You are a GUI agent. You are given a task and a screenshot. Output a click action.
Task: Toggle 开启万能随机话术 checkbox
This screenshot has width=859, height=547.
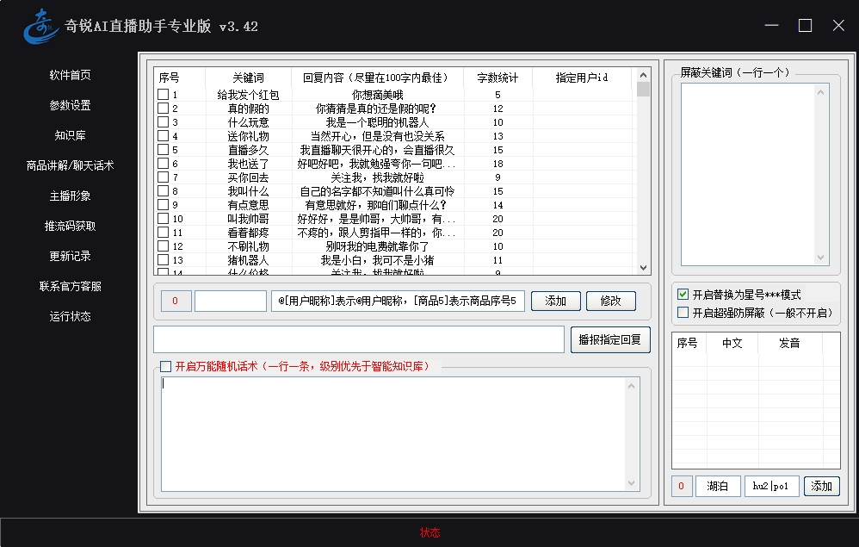click(x=166, y=366)
